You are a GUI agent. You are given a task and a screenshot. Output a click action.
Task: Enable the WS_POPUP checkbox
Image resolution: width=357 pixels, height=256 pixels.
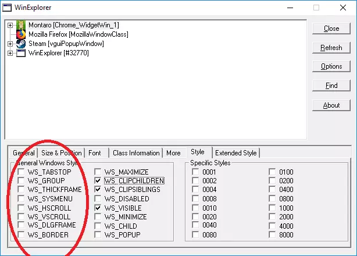(98, 234)
